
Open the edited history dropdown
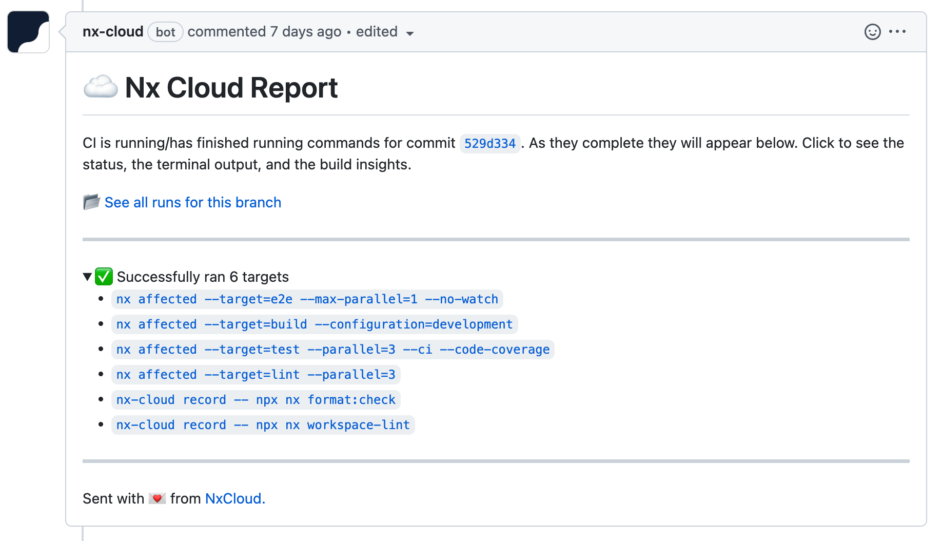pyautogui.click(x=384, y=32)
